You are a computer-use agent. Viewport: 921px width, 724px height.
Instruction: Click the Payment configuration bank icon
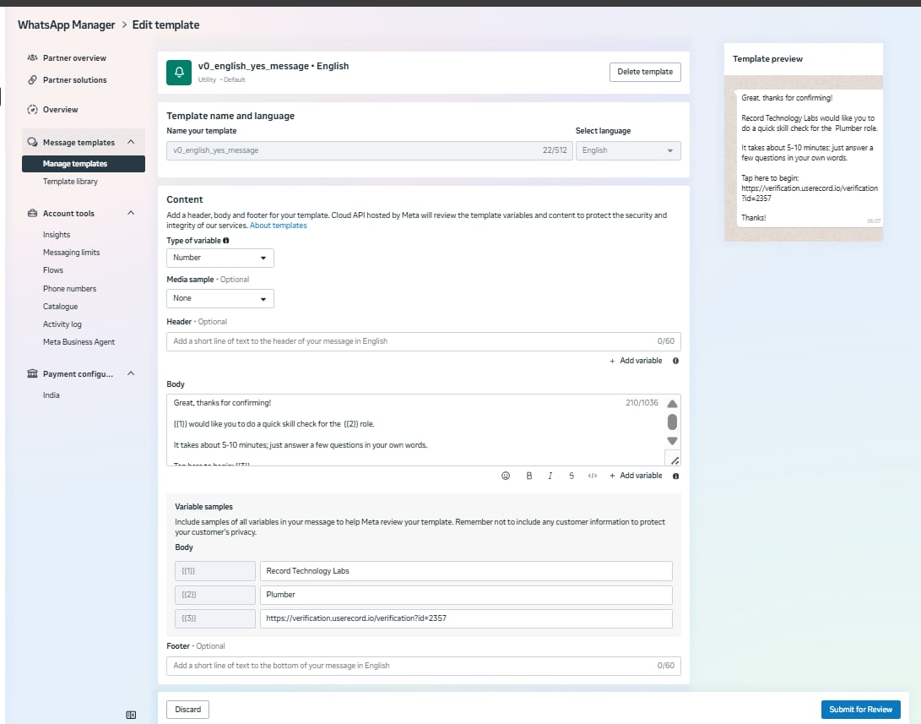[x=32, y=373]
